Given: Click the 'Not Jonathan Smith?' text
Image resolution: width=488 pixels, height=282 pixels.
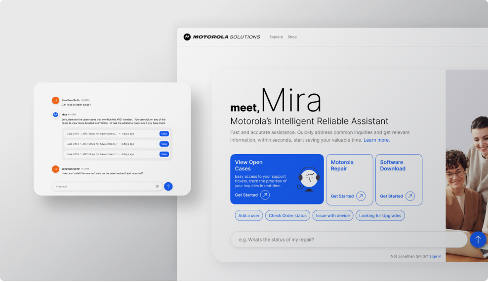Looking at the screenshot, I should tap(409, 256).
